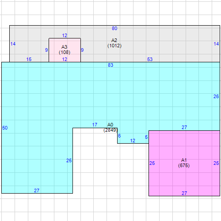Select the A0 (2849) area label
The width and height of the screenshot is (221, 221).
pyautogui.click(x=110, y=127)
